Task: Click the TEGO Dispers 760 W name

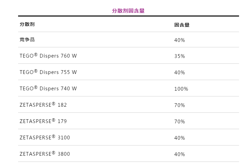Action: [x=48, y=56]
